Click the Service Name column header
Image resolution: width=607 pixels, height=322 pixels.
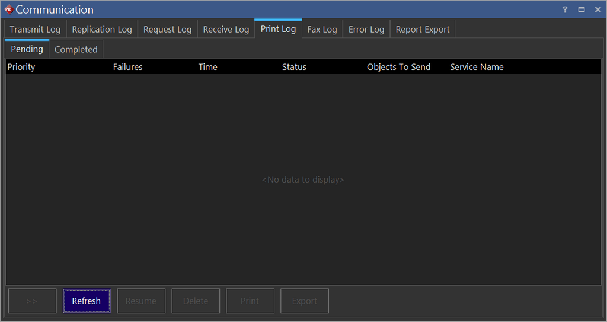(x=477, y=67)
